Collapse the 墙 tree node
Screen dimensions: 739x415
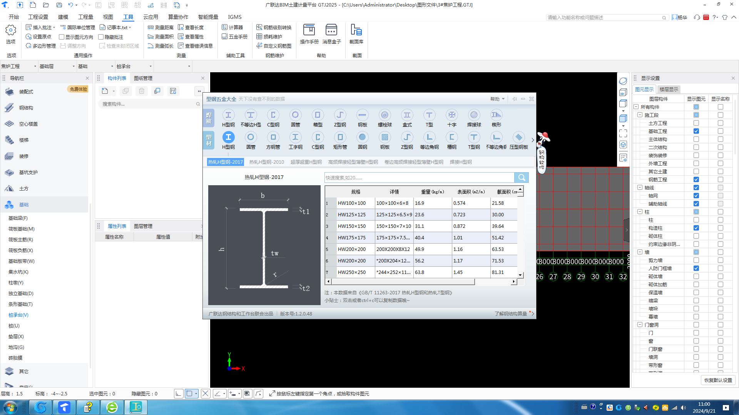coord(640,252)
